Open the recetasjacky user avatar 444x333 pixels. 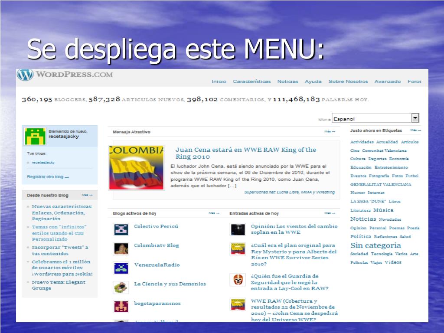tap(35, 136)
